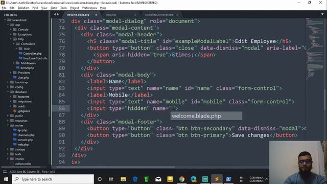Image resolution: width=327 pixels, height=184 pixels.
Task: Collapse the app folder
Action: [8, 25]
